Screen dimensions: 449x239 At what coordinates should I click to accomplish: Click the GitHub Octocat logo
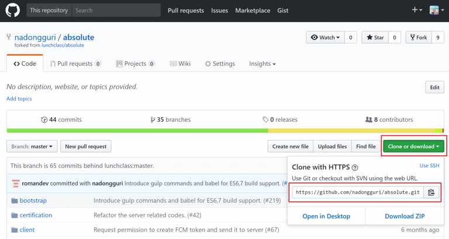[13, 10]
